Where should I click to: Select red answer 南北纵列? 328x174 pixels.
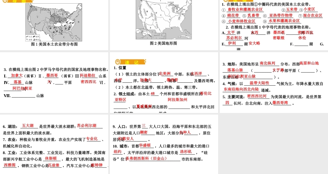(x=267, y=63)
